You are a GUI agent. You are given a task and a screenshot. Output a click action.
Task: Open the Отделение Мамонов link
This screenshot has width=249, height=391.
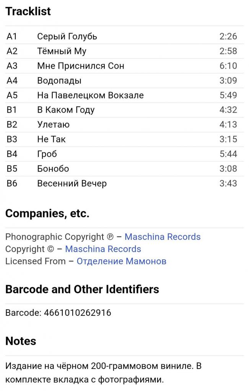(121, 261)
